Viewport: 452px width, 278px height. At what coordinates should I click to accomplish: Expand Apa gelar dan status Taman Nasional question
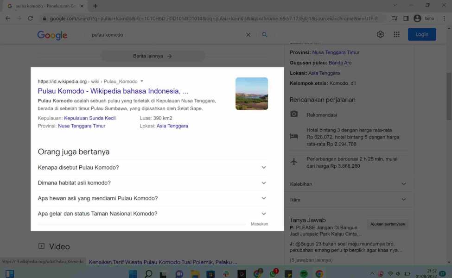coord(152,214)
